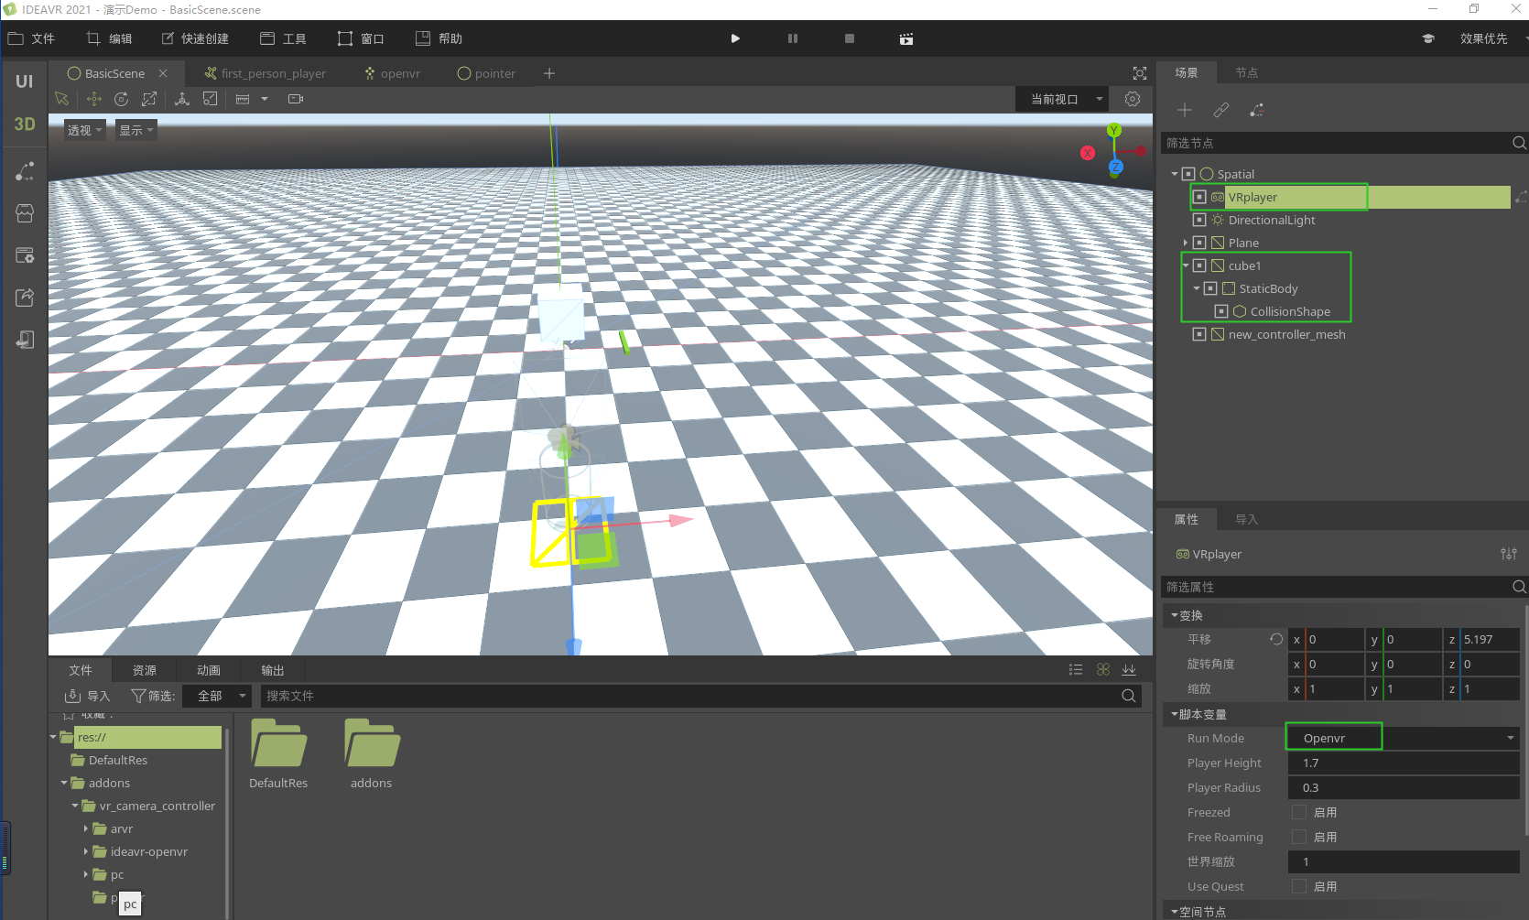This screenshot has height=920, width=1529.
Task: Open the project settings sidebar icon
Action: [25, 255]
